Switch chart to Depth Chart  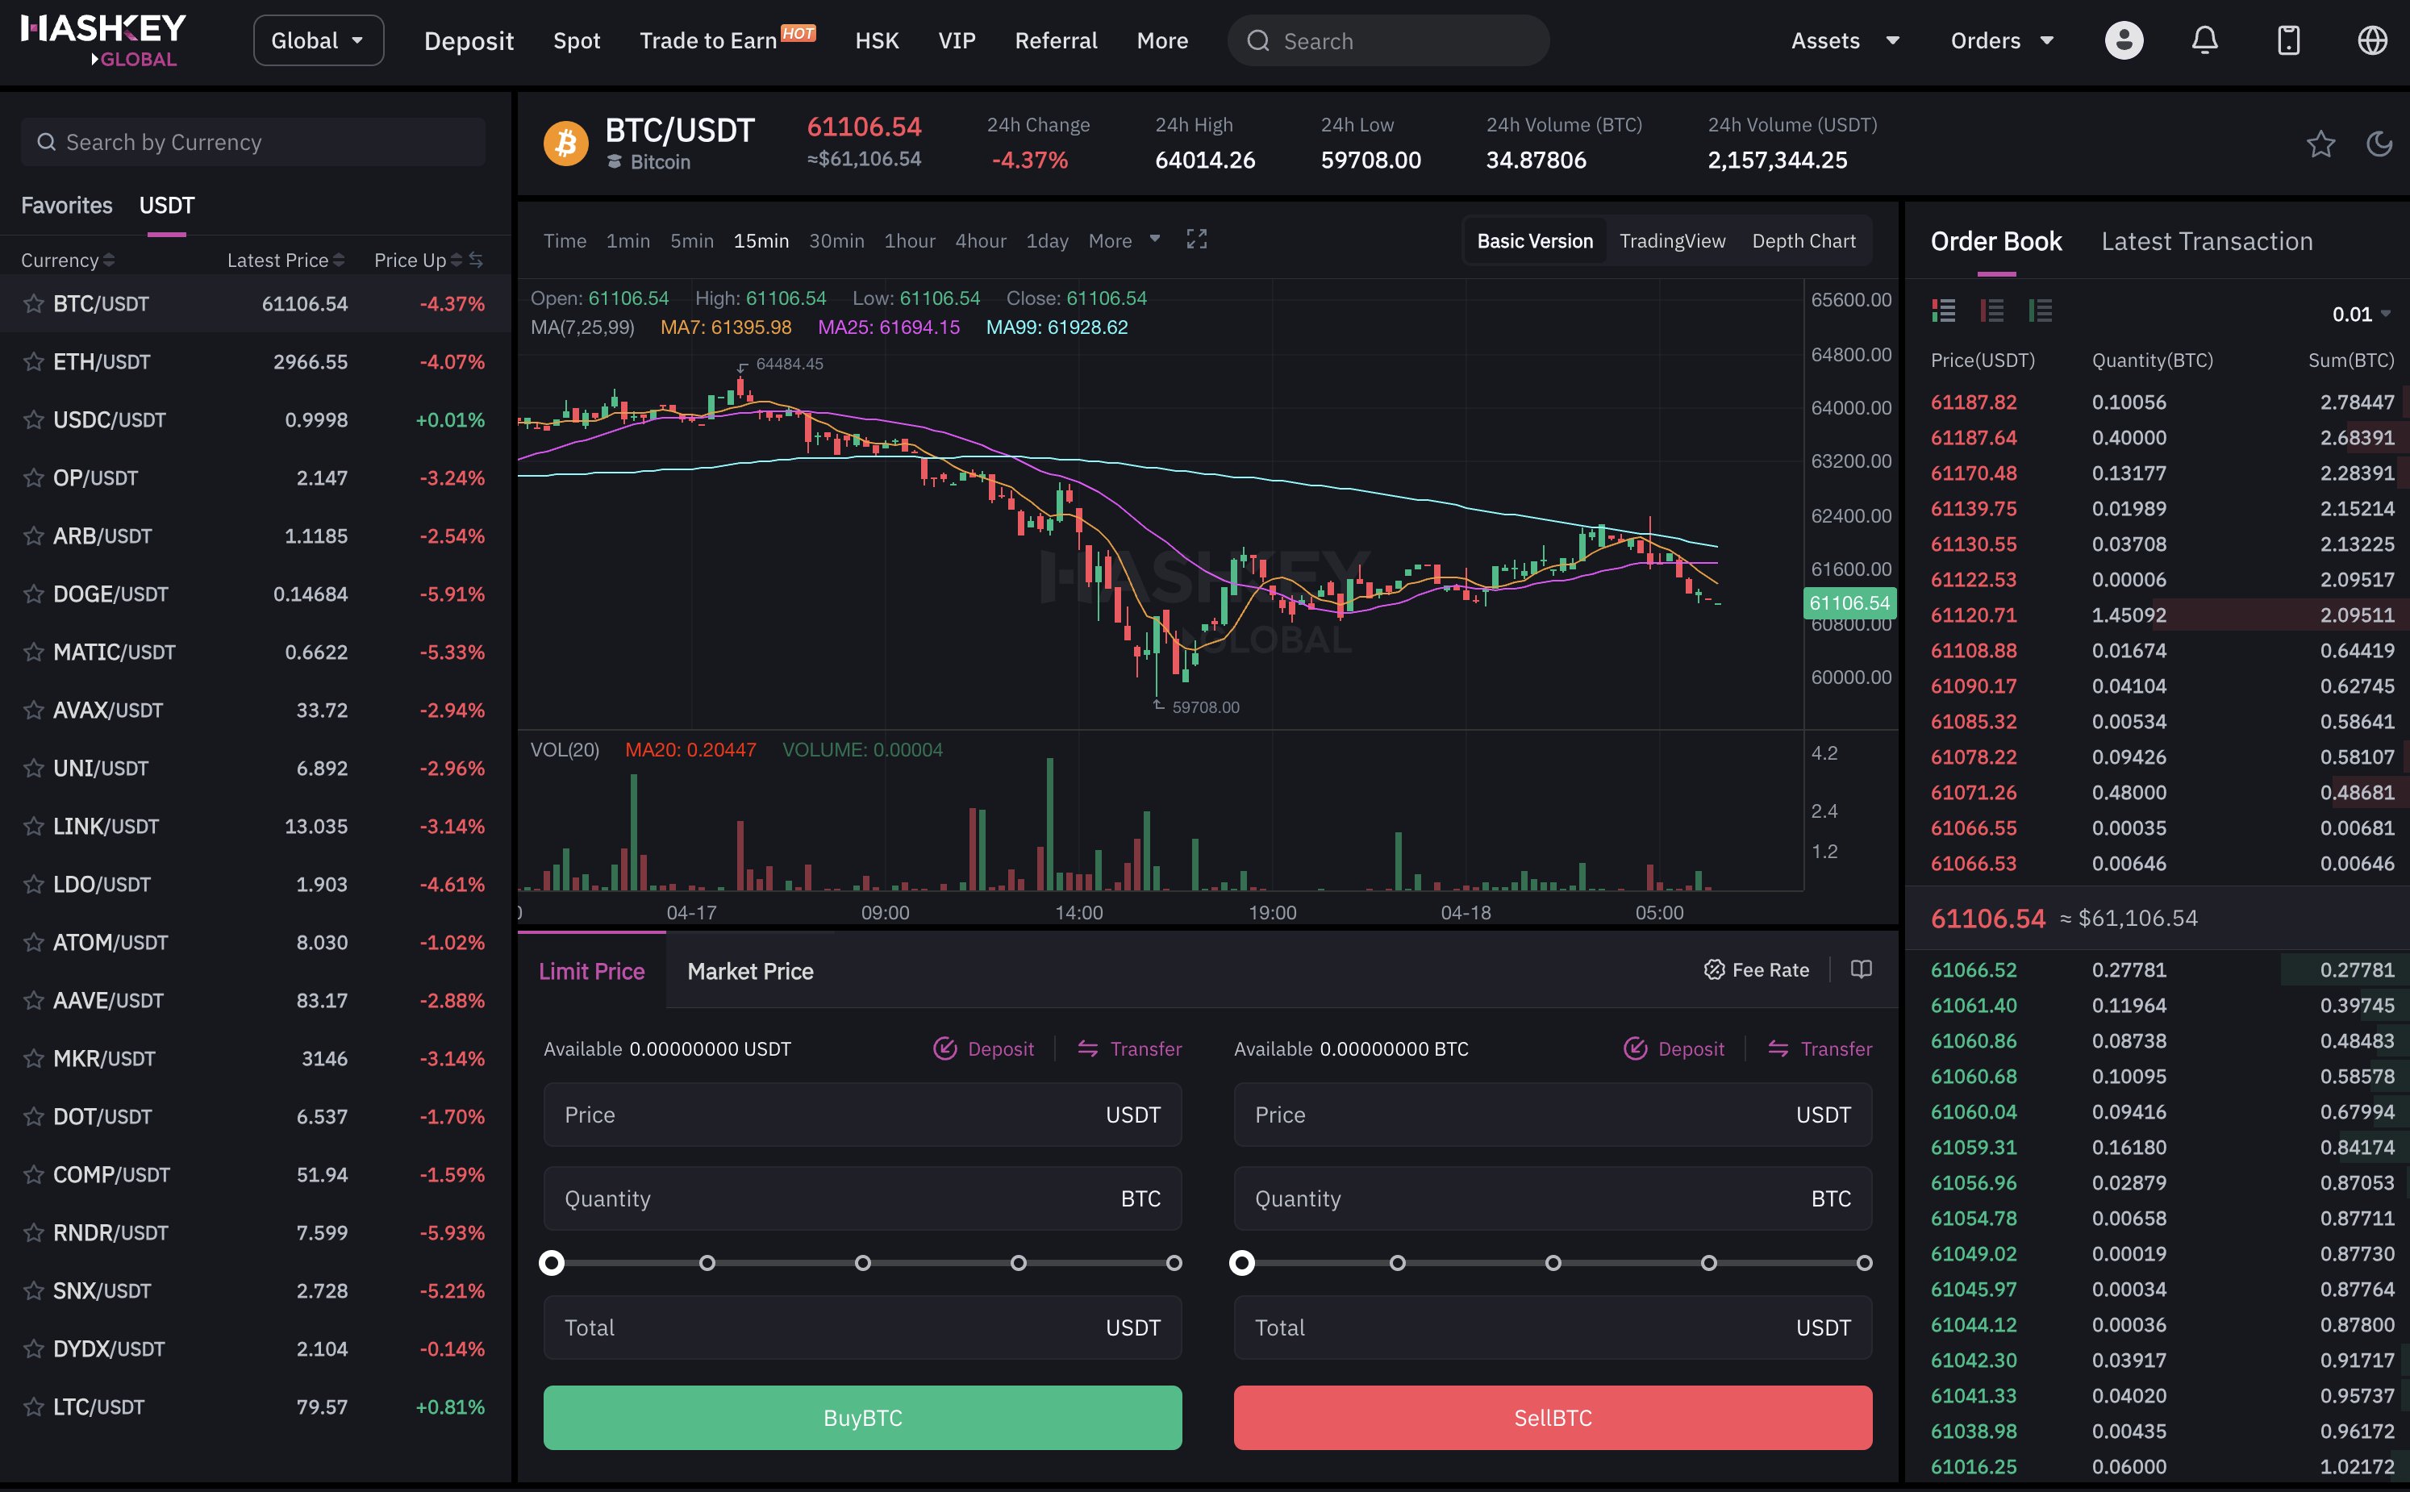1803,241
